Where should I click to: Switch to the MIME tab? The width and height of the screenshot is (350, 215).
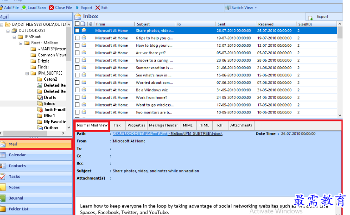click(x=188, y=126)
